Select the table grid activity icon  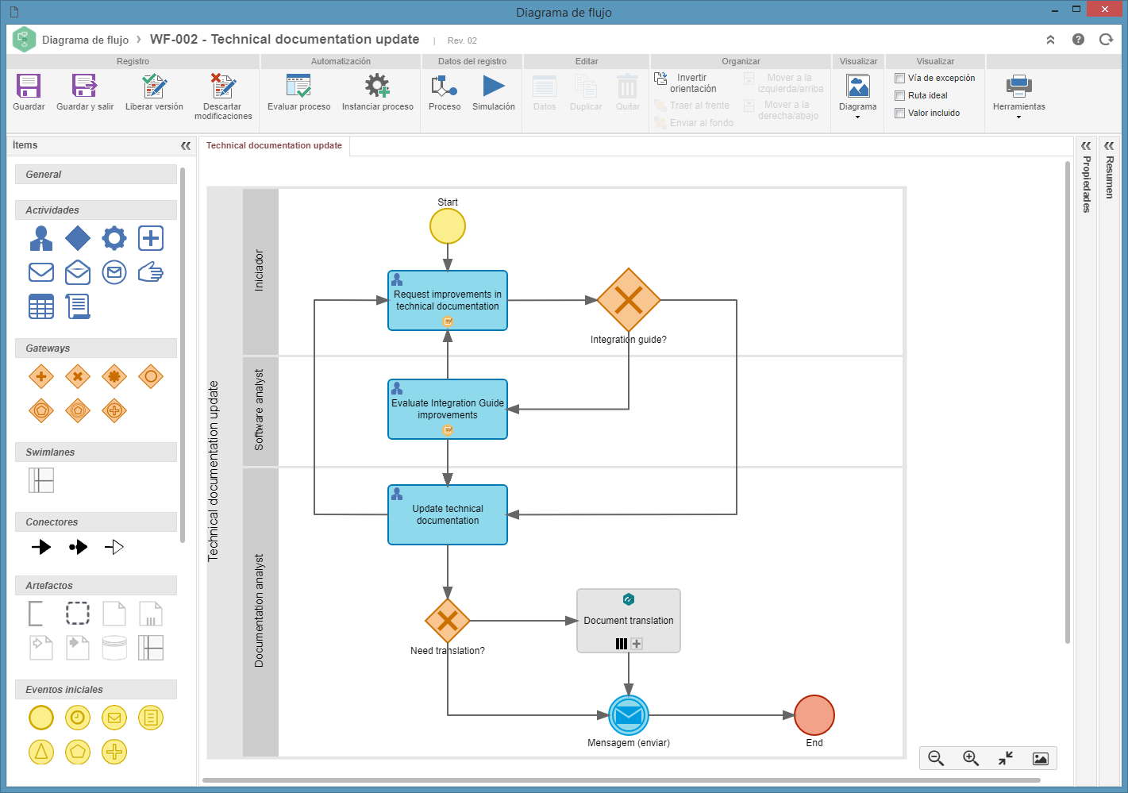41,306
